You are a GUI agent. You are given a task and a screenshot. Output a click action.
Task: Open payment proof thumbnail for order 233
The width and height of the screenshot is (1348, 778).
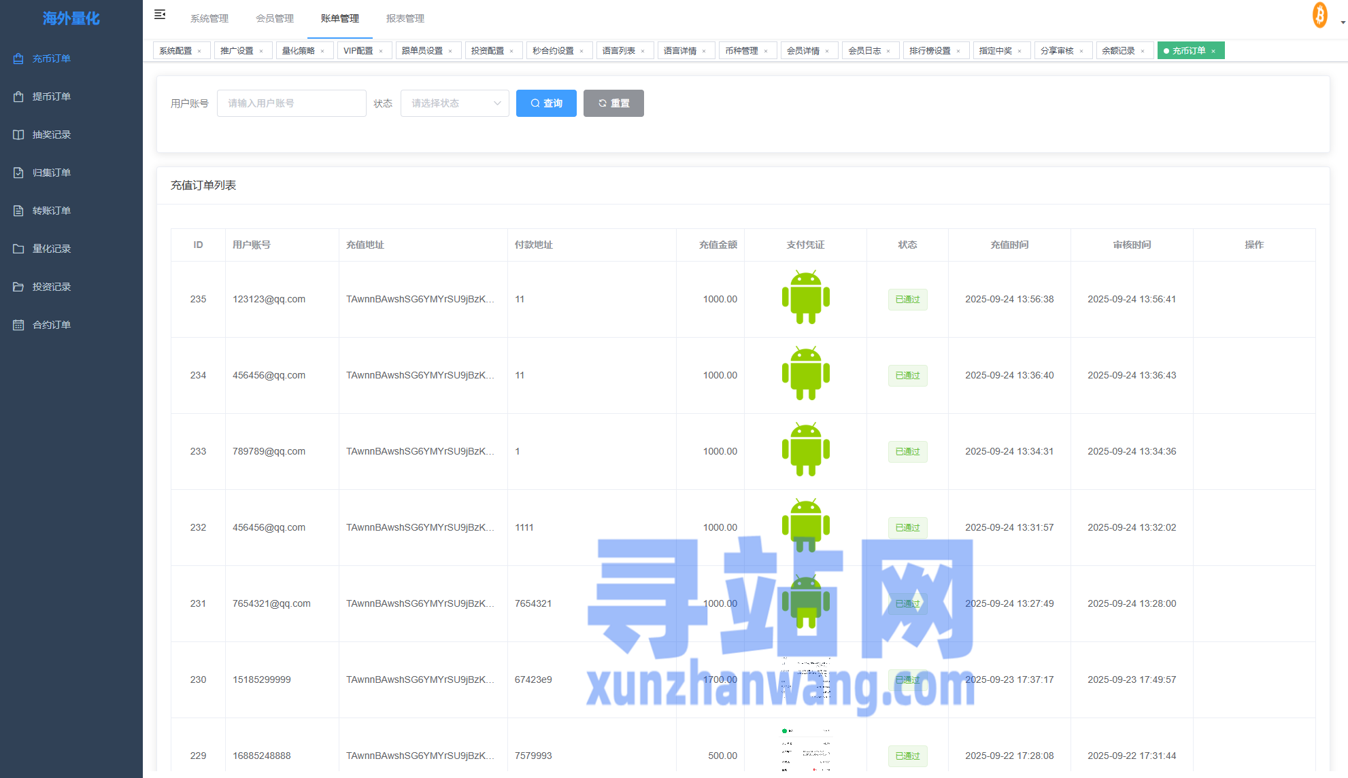point(805,450)
